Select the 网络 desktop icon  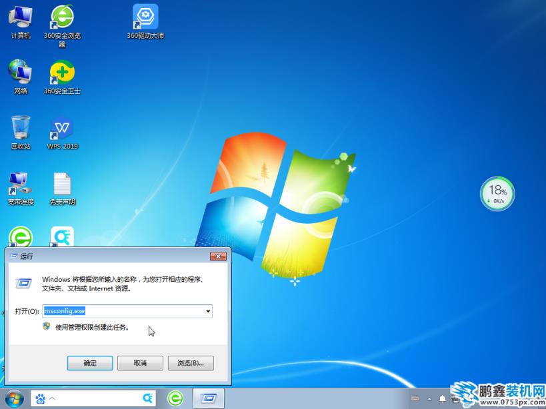[x=21, y=77]
